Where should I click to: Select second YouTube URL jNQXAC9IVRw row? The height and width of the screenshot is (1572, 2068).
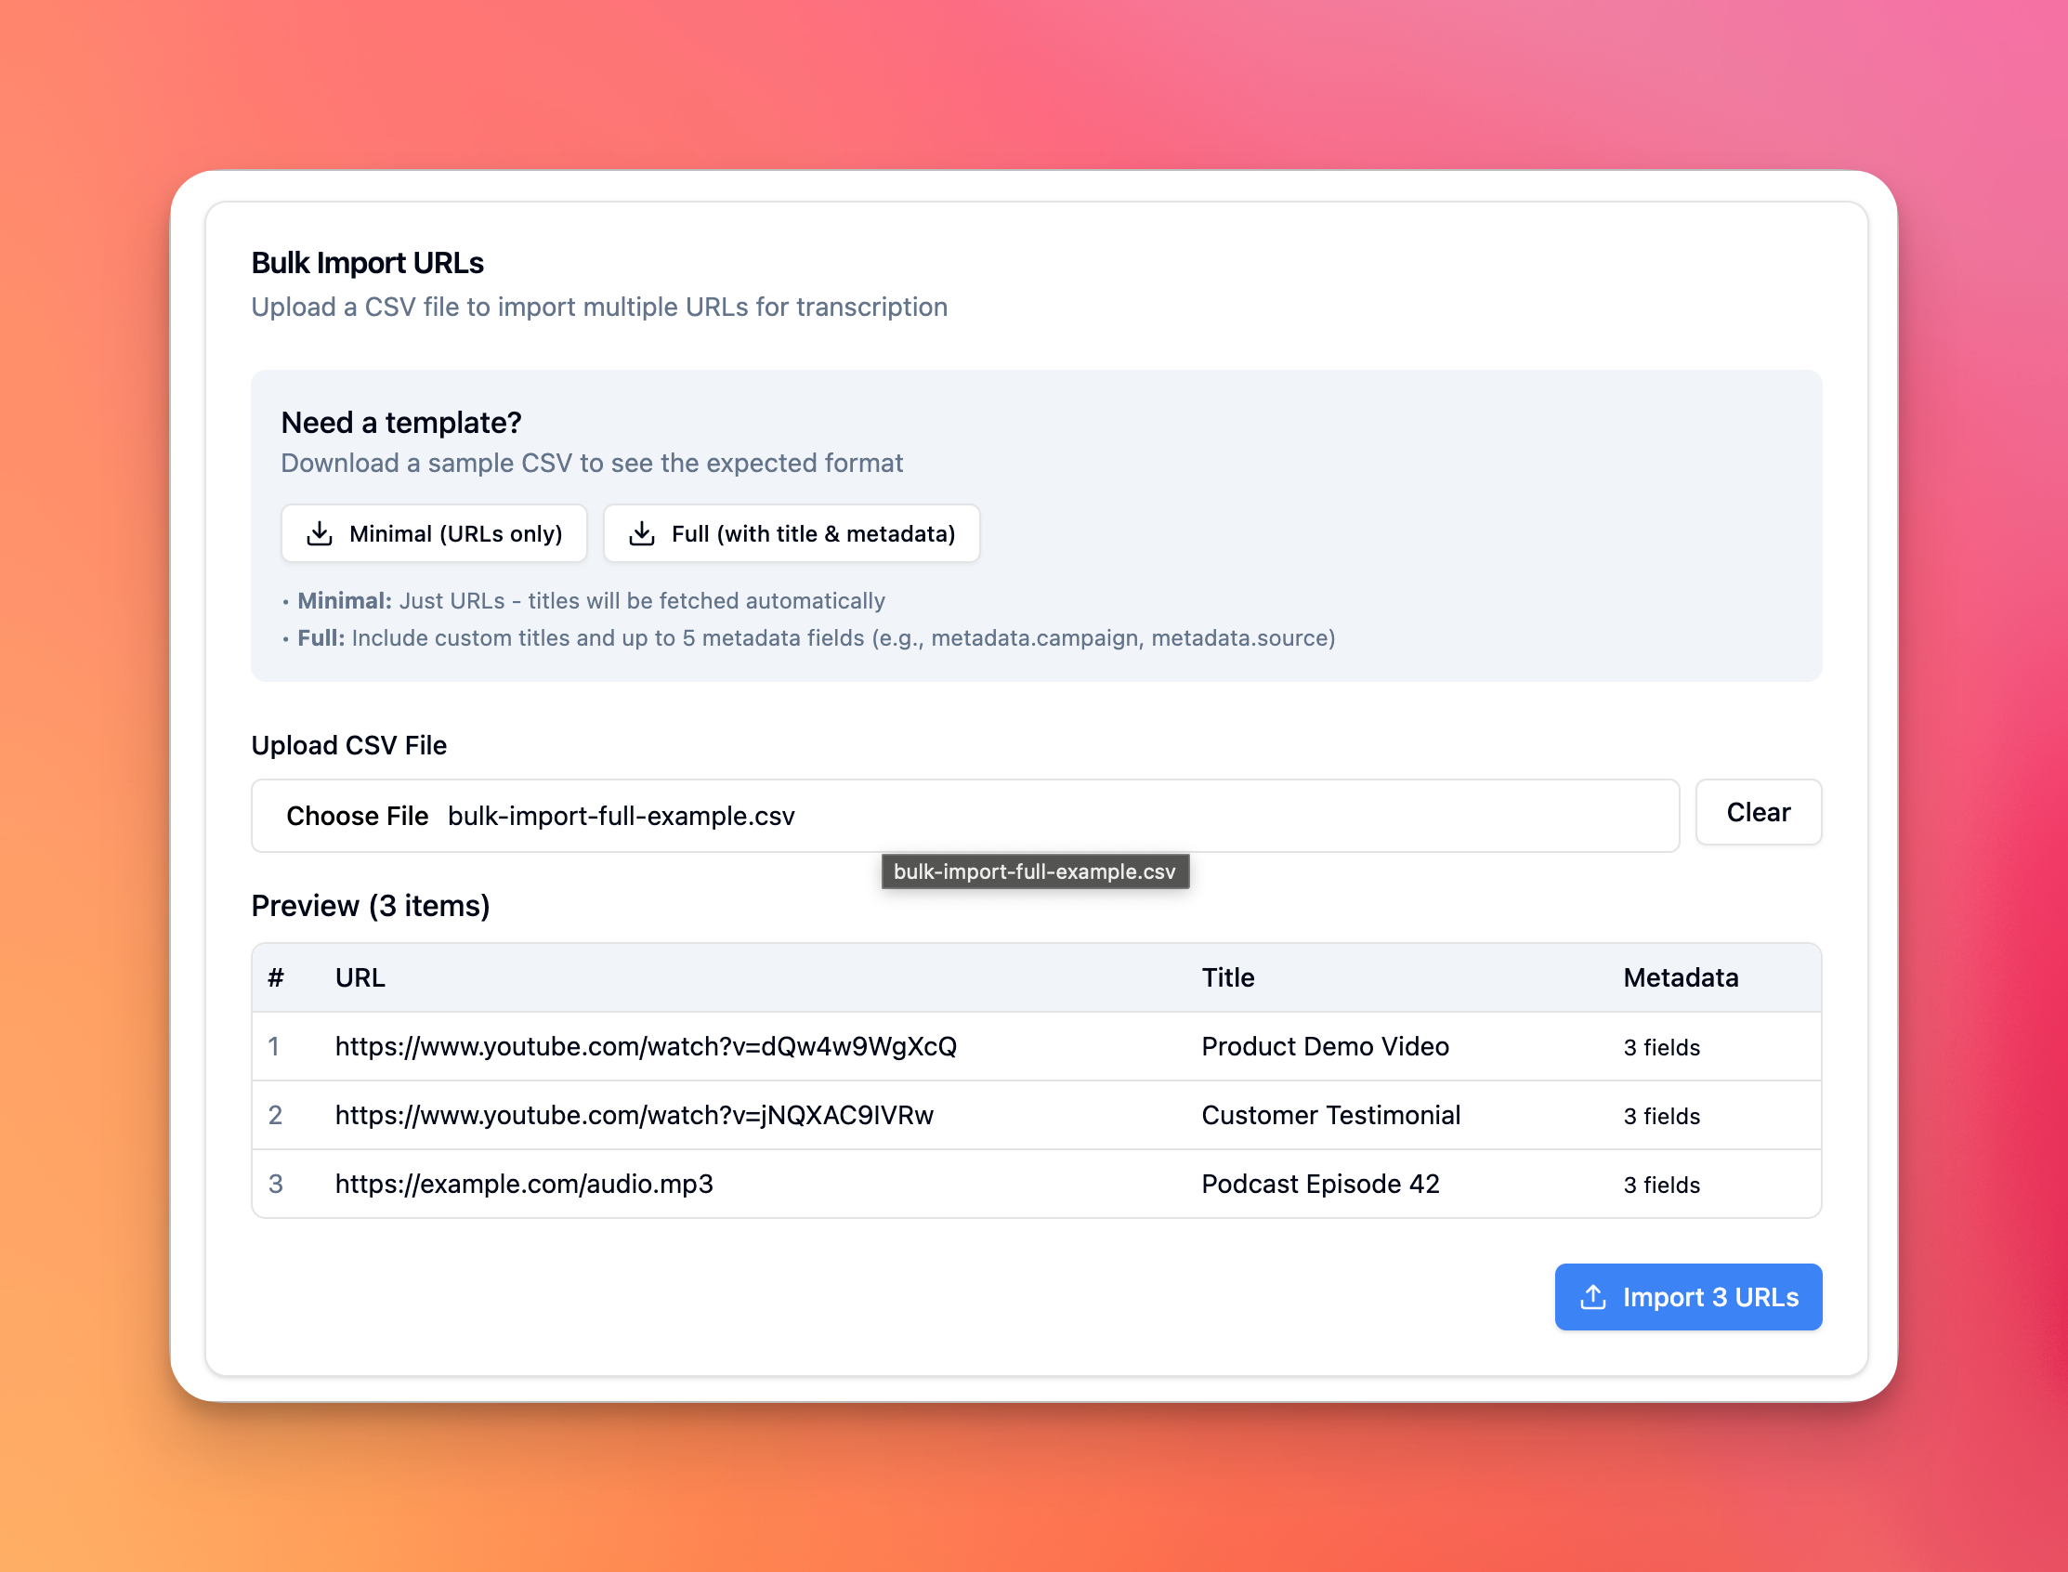tap(634, 1116)
